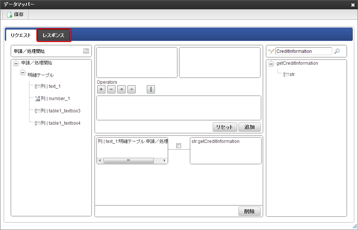Image resolution: width=358 pixels, height=230 pixels.
Task: Click the 追加 button
Action: [x=250, y=127]
